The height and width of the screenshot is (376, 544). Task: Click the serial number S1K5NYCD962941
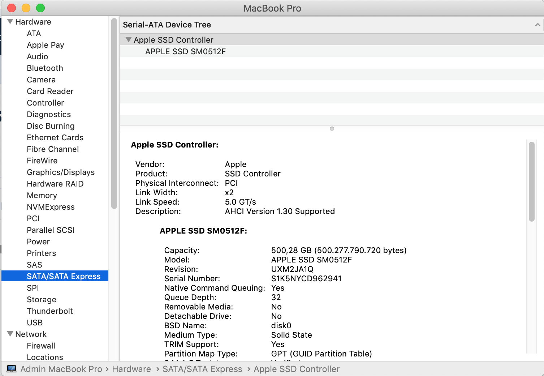(x=306, y=278)
